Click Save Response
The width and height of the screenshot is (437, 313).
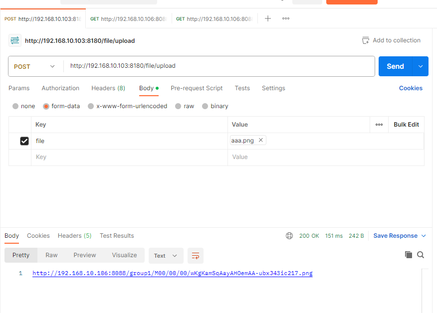[x=395, y=236]
